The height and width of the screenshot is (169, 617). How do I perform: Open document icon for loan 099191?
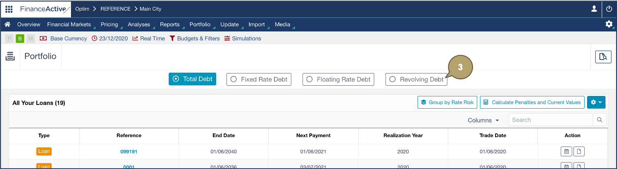(x=579, y=151)
